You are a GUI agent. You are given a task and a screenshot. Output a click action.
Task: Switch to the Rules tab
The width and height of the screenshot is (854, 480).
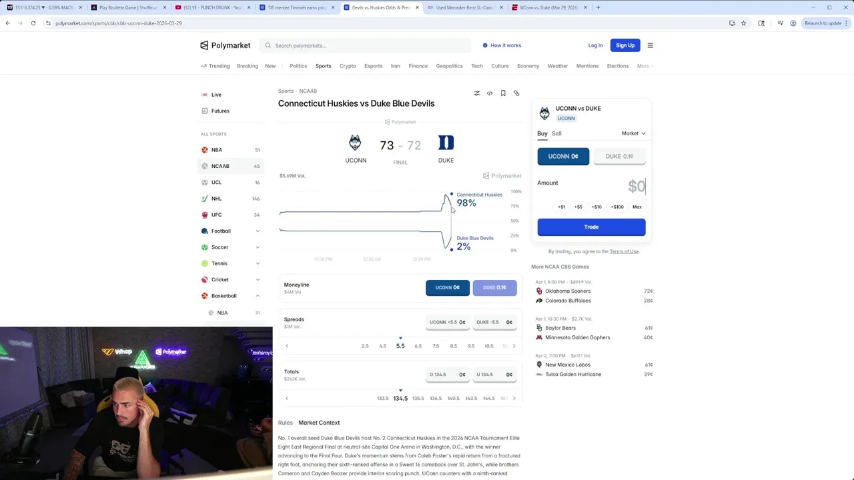pyautogui.click(x=286, y=423)
